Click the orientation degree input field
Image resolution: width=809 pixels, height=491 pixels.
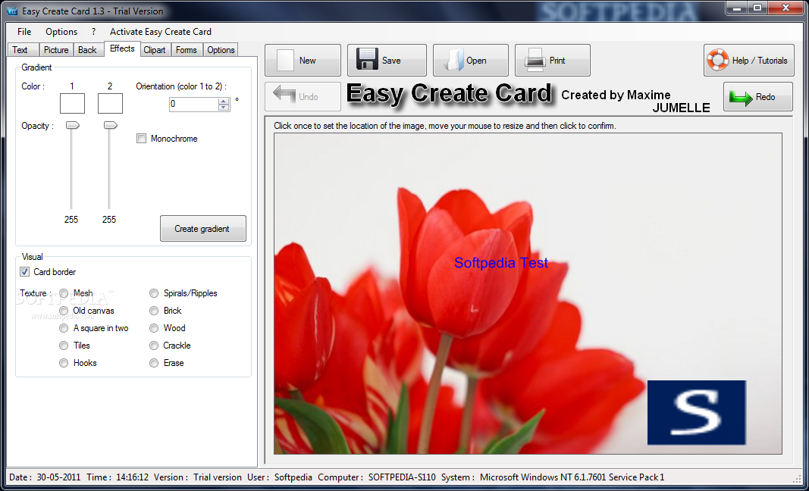[194, 104]
